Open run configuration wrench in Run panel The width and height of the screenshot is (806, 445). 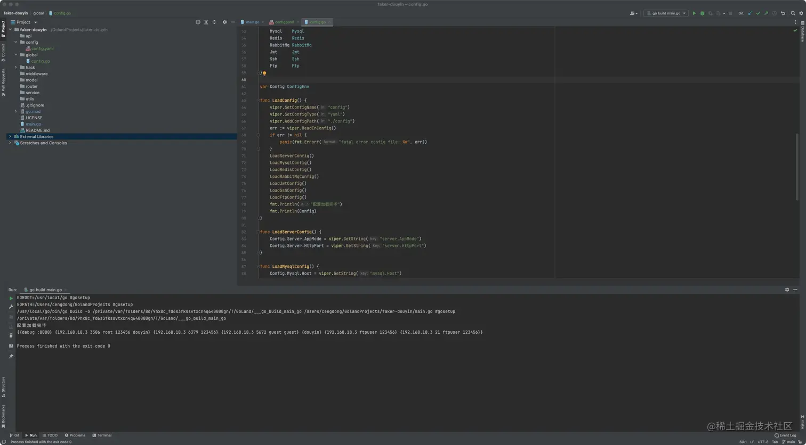tap(11, 307)
